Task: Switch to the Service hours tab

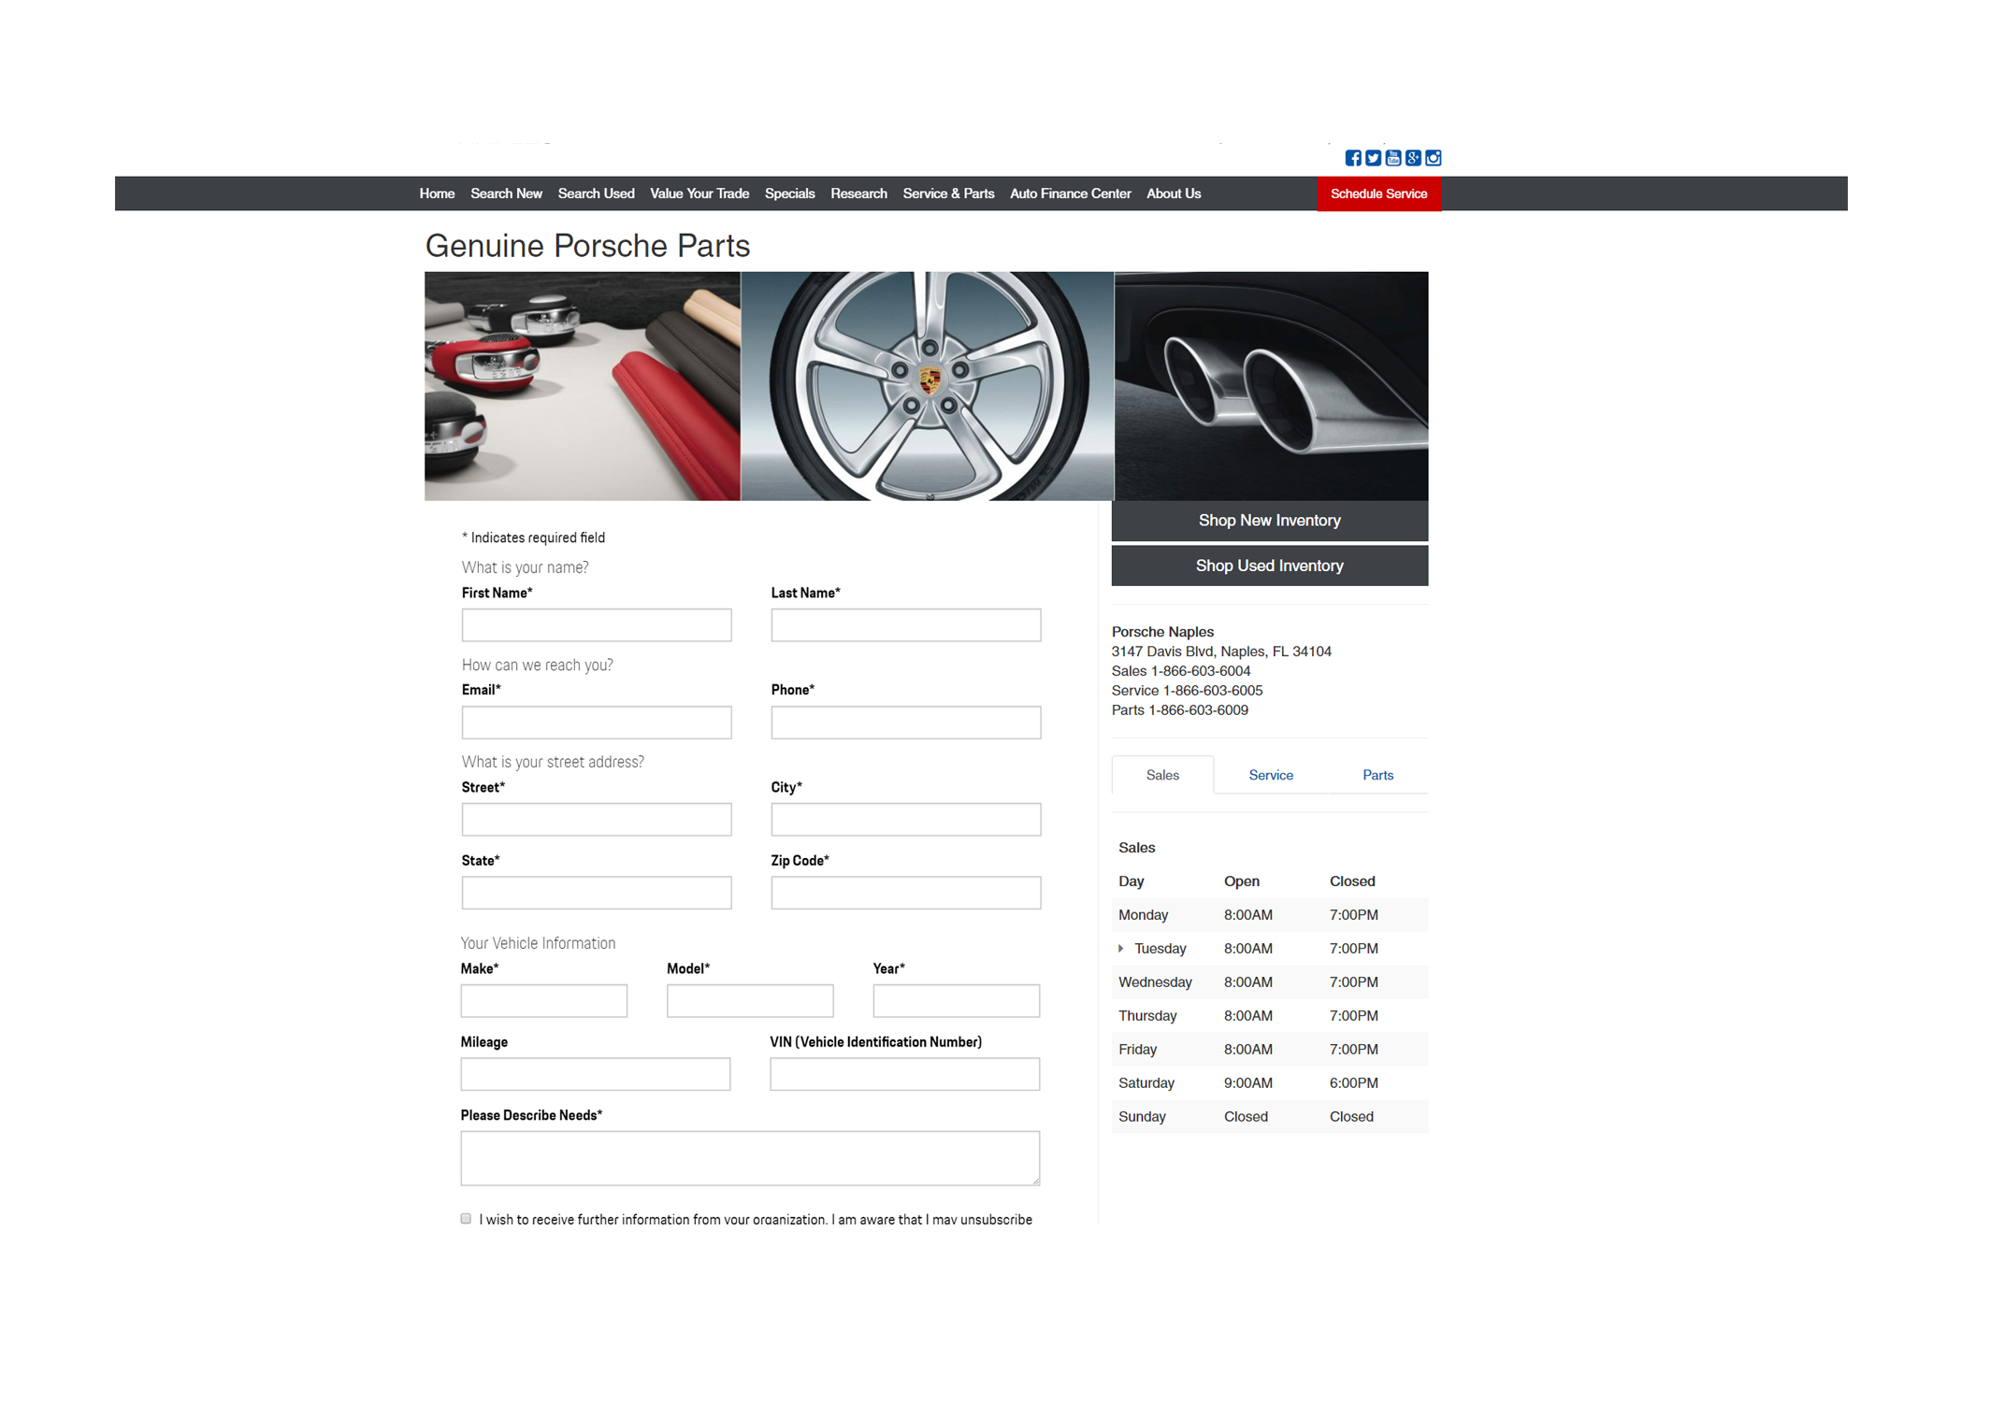Action: click(1270, 775)
